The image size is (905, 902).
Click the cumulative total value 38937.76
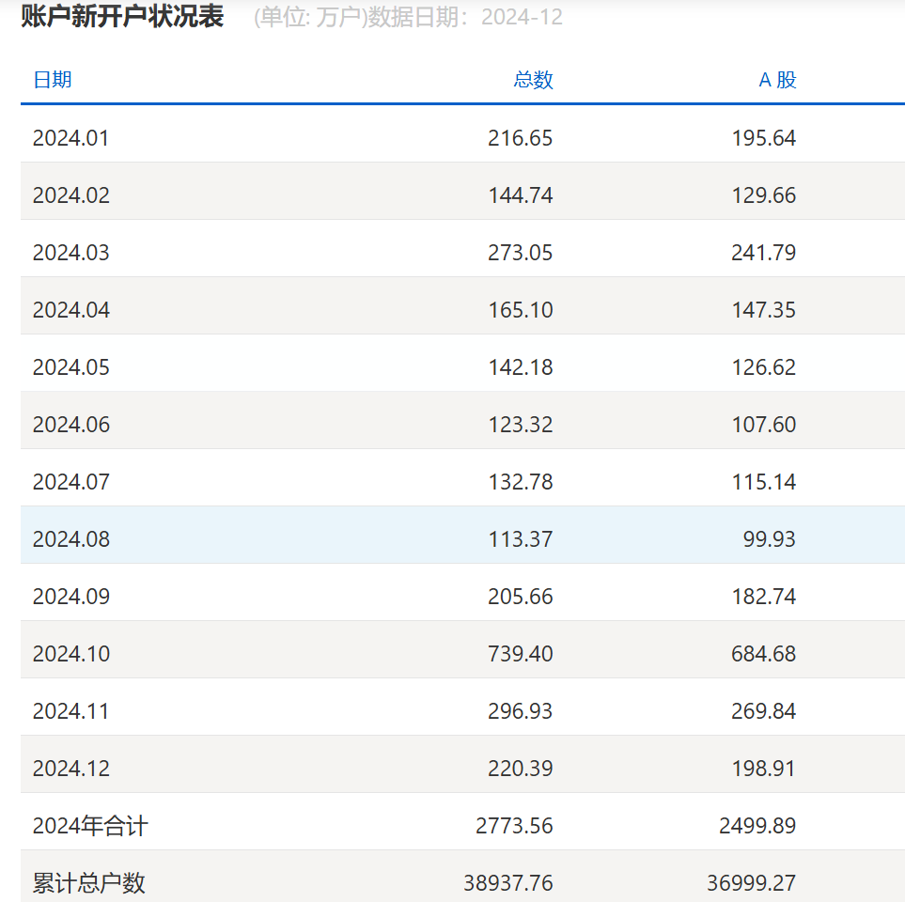512,881
